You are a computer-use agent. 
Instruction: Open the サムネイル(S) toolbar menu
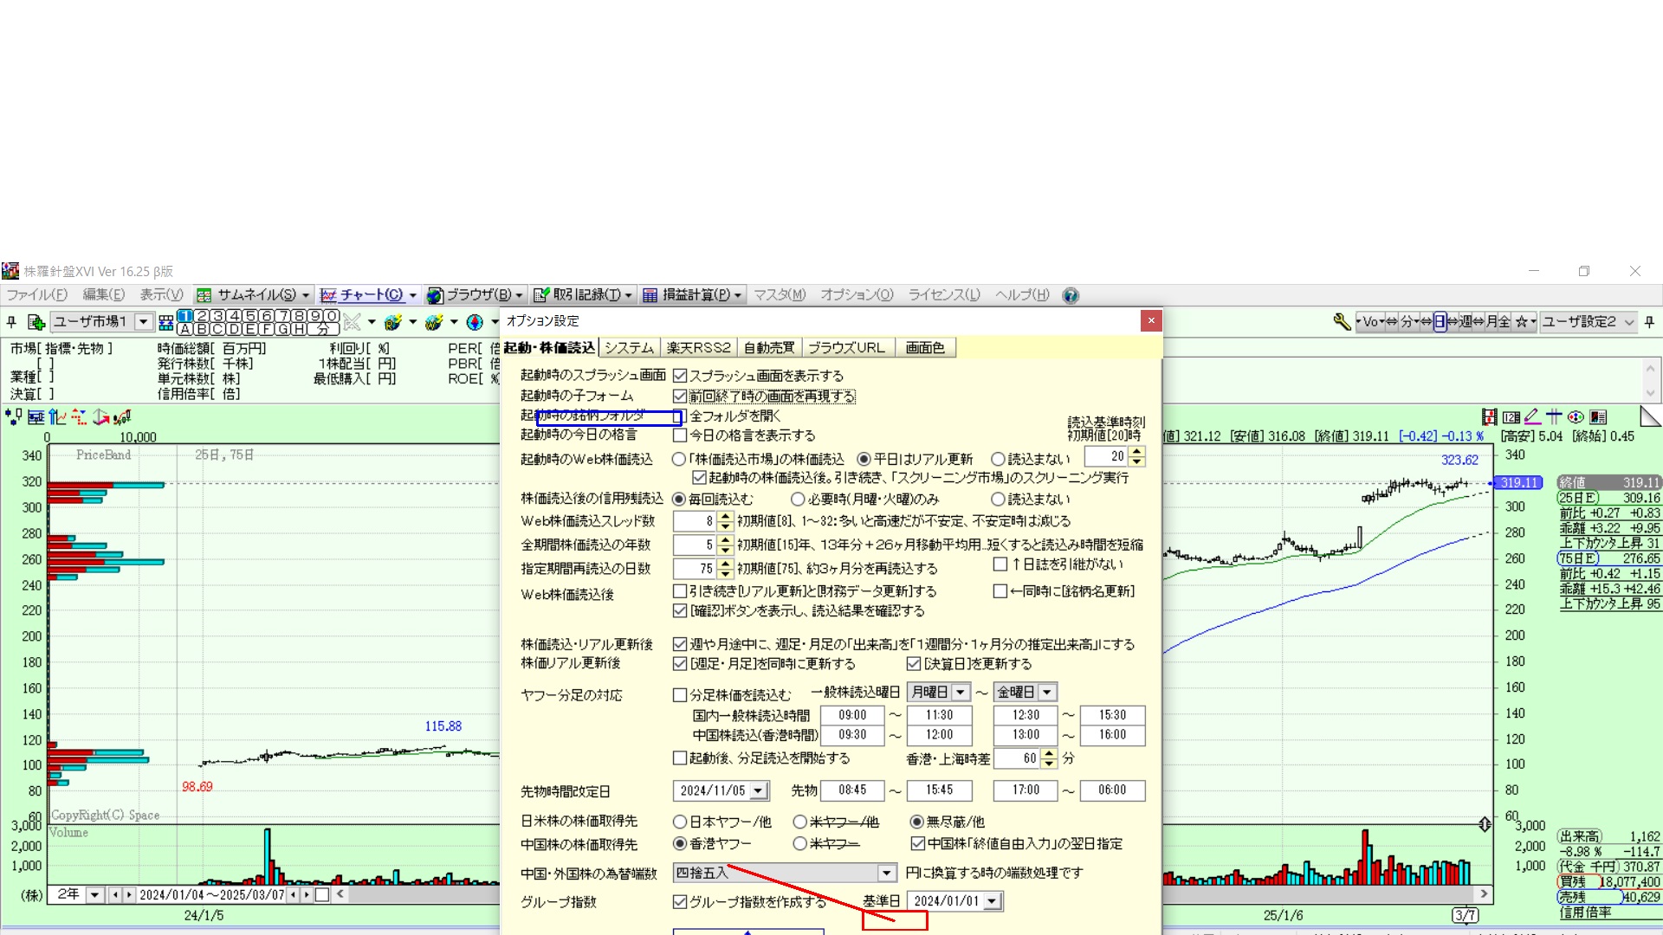tap(252, 295)
